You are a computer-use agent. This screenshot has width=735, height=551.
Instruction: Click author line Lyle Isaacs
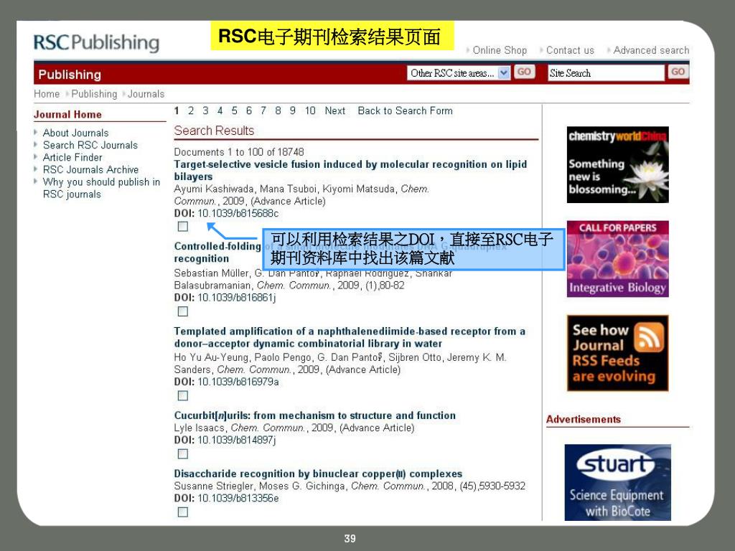294,428
